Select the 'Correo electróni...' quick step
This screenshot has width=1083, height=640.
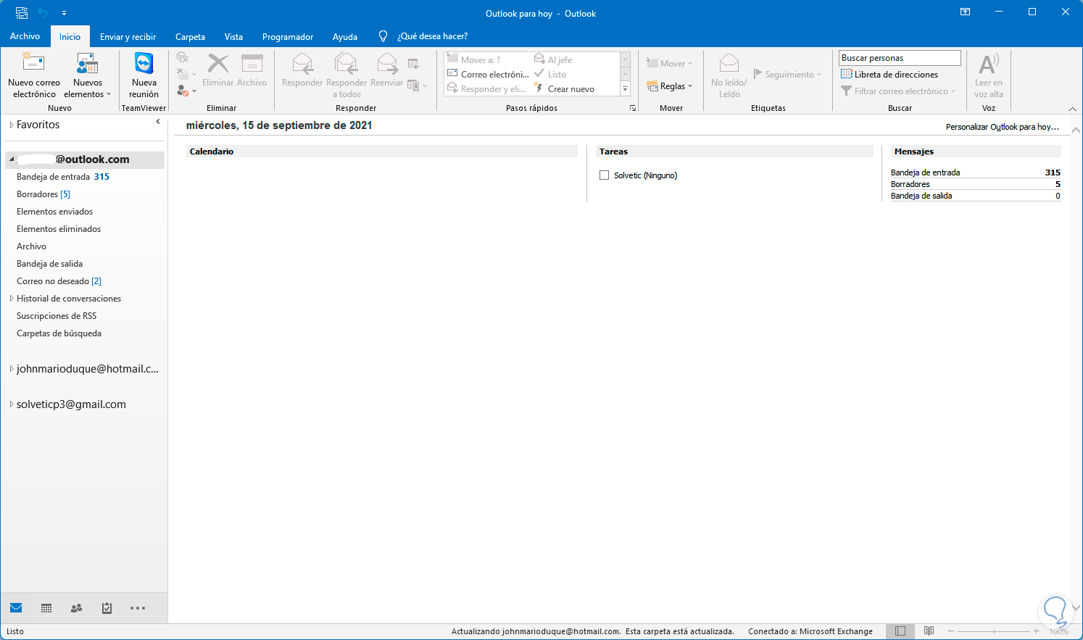489,75
